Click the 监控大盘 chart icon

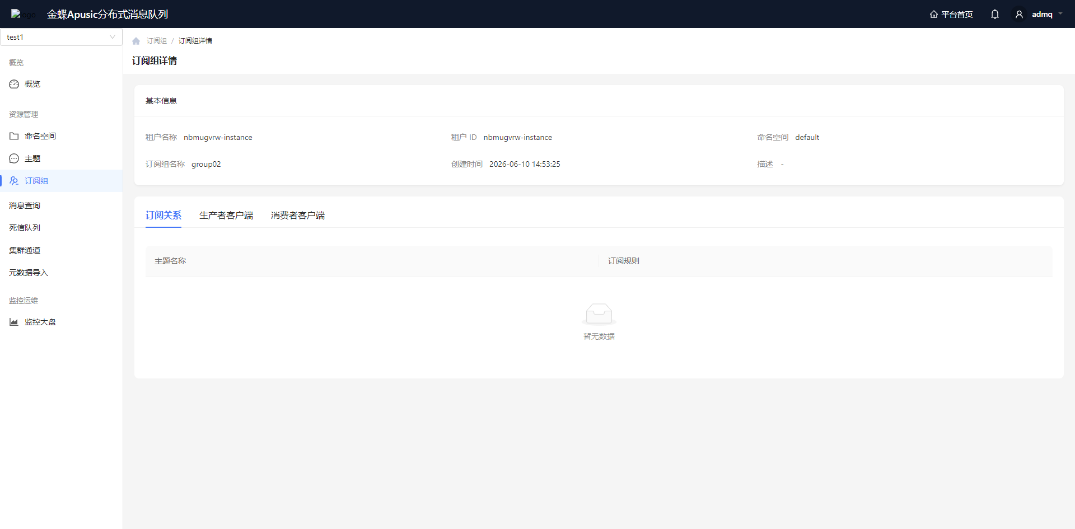pyautogui.click(x=14, y=322)
